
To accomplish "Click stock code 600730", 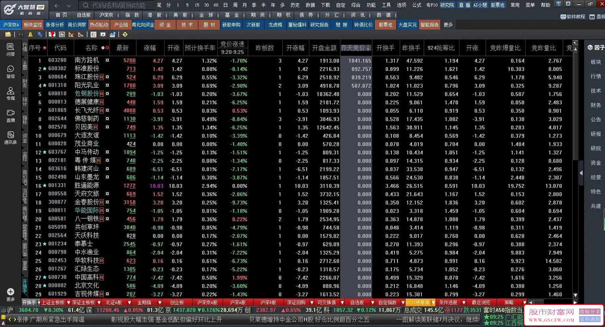I will [57, 277].
